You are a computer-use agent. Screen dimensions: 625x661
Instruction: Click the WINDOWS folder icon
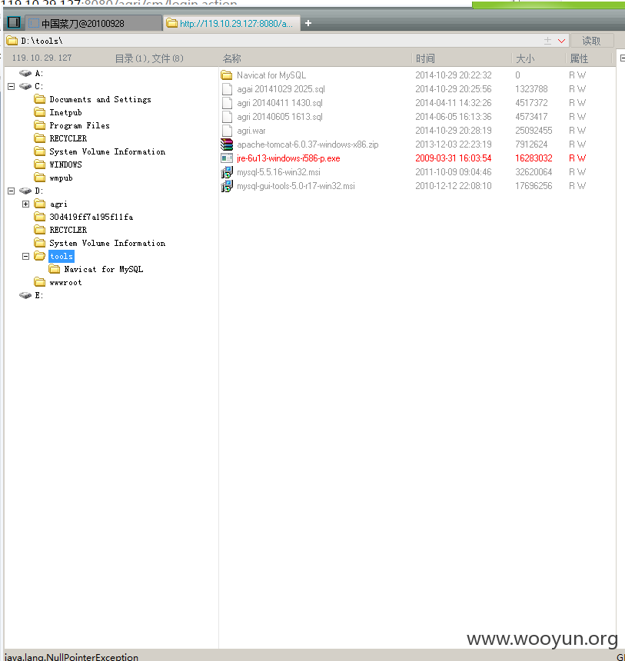[40, 164]
